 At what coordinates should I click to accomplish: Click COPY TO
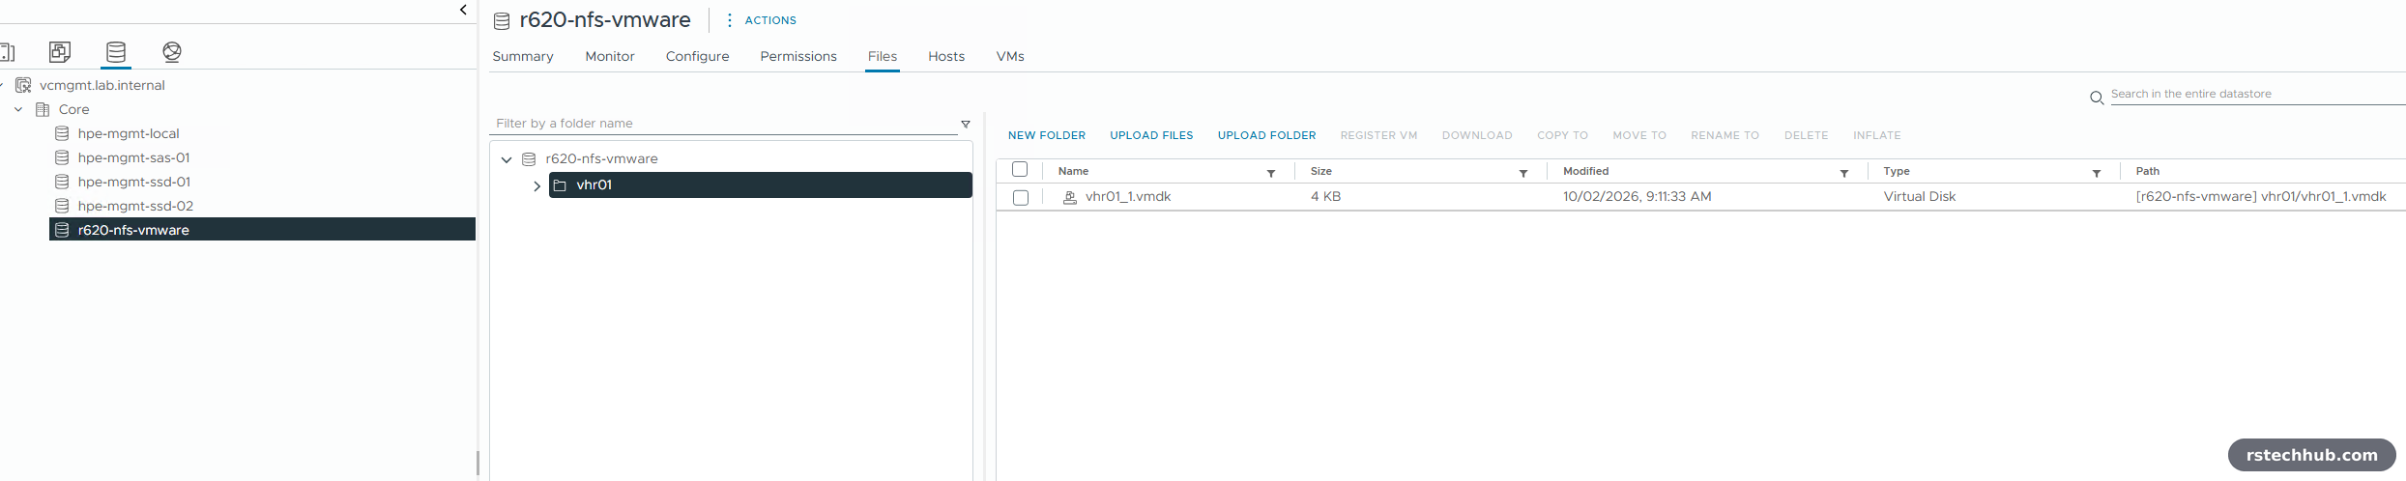(x=1562, y=135)
